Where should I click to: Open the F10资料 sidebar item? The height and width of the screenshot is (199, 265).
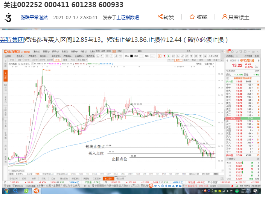click(5, 88)
